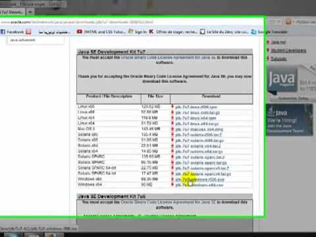
Task: Click the red arrow beside solaris-sparc.tar.Z
Action: (172, 157)
